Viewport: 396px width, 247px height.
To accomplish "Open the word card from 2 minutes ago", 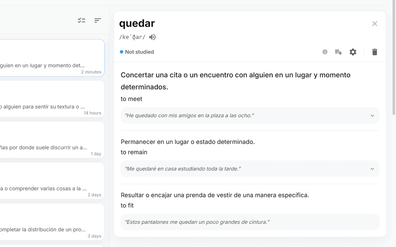I will point(52,58).
